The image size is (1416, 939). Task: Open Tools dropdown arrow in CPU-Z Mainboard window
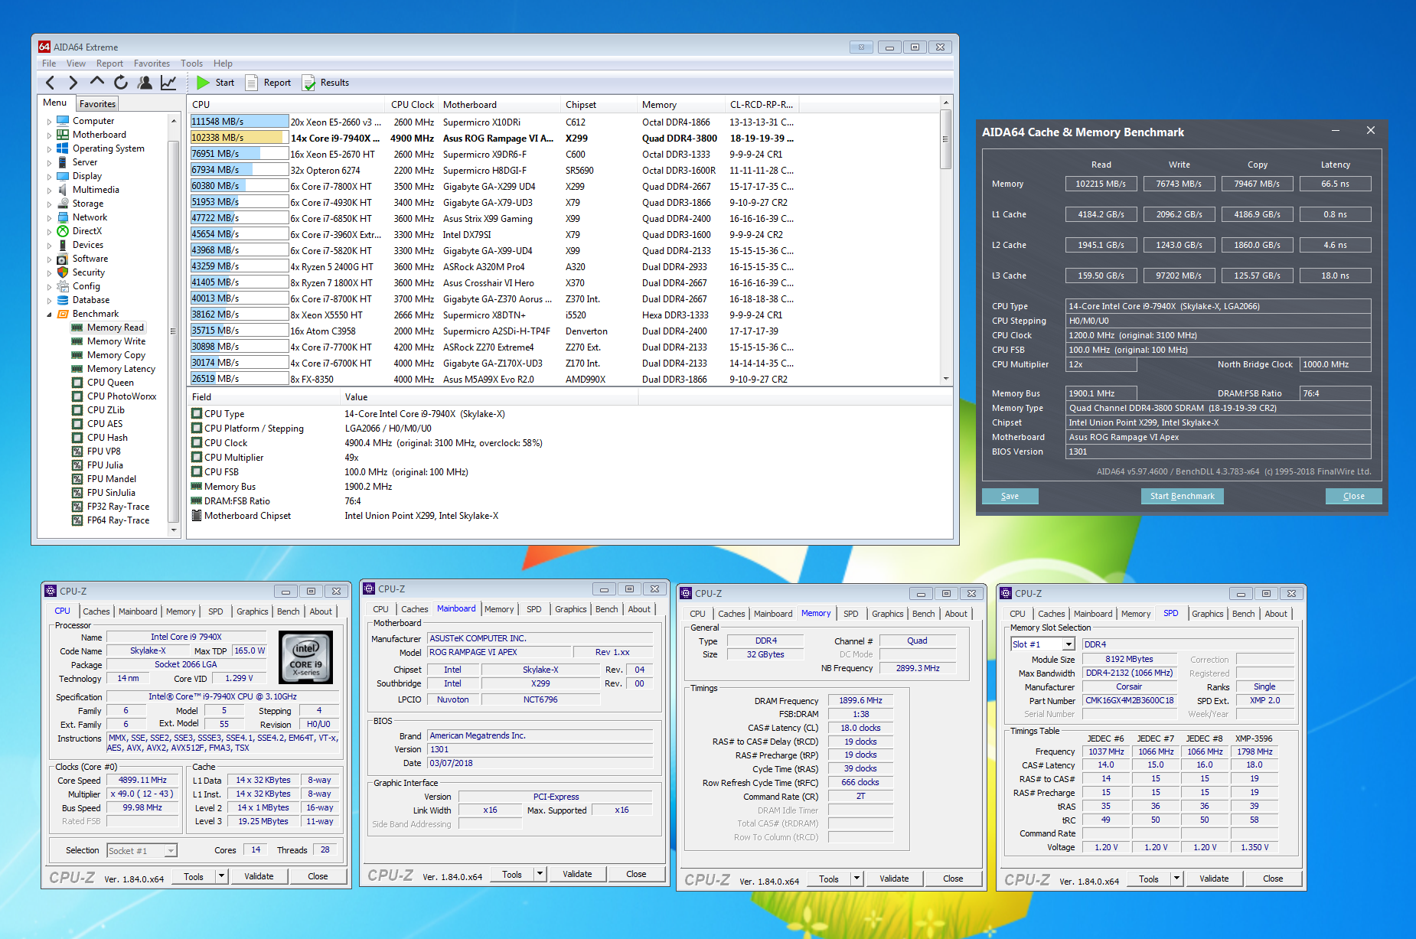click(x=540, y=874)
